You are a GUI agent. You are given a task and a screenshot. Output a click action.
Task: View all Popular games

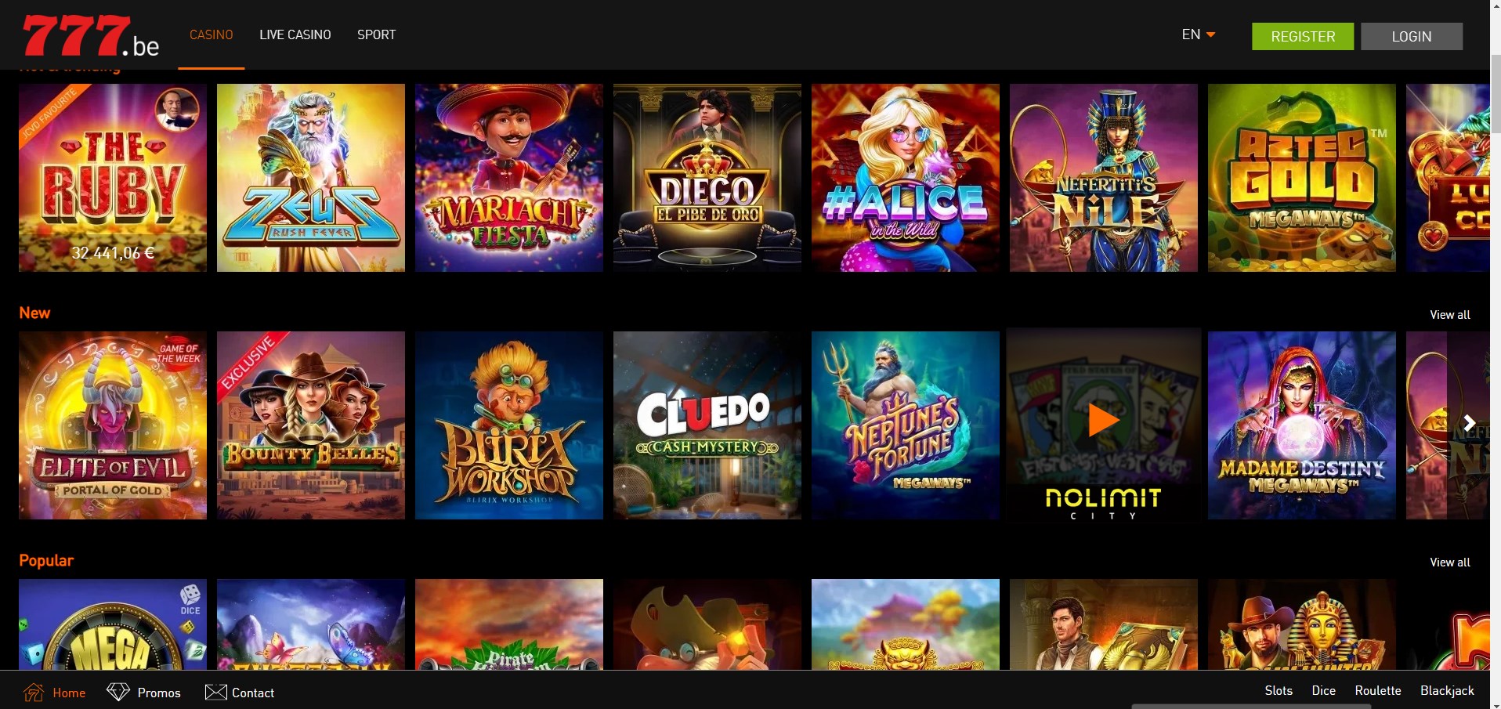(x=1450, y=562)
